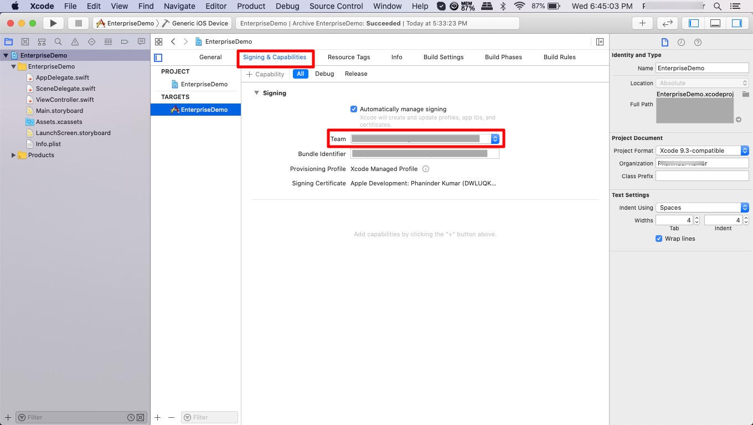The width and height of the screenshot is (753, 425).
Task: Open the Source Control menu
Action: pos(336,6)
